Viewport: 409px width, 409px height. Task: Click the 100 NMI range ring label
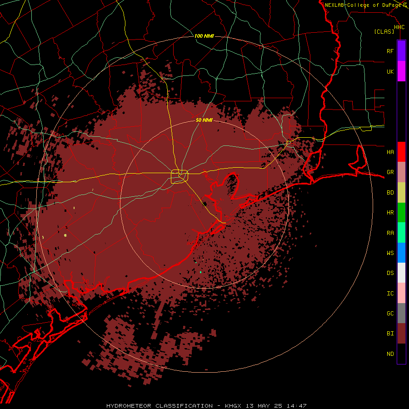click(204, 36)
